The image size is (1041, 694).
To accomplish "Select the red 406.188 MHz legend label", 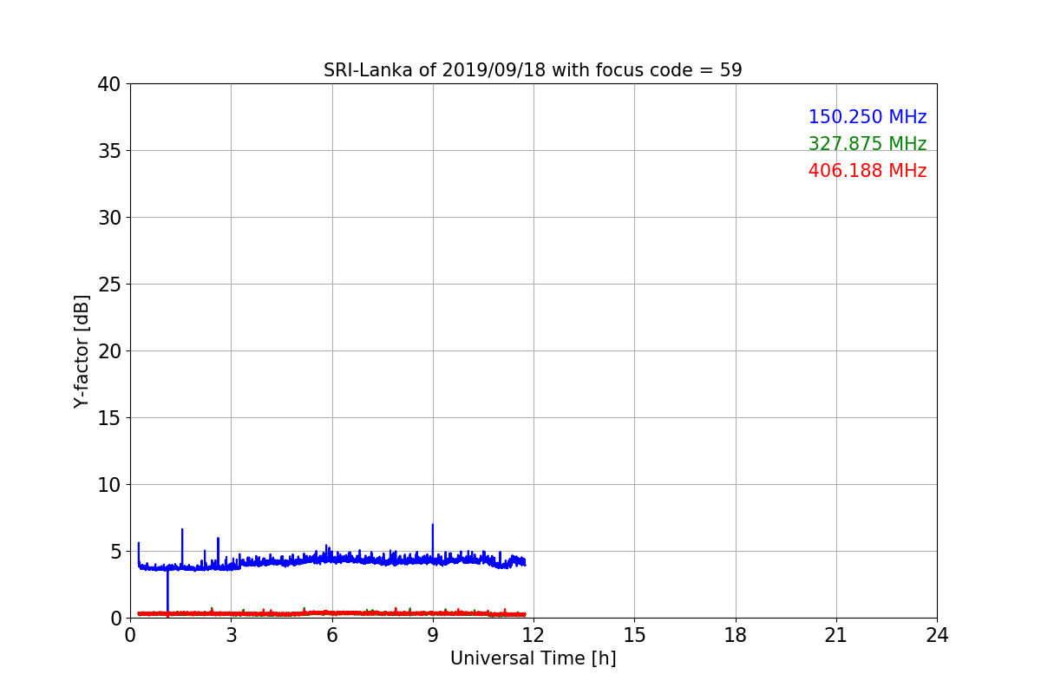I will tap(867, 171).
